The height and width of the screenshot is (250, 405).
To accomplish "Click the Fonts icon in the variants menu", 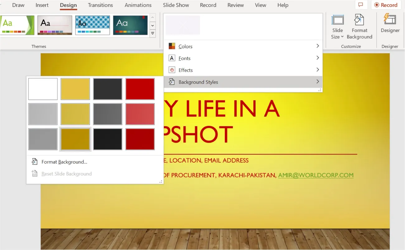I will 172,58.
